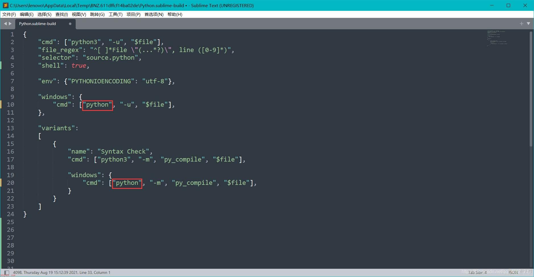Click the word true on line 5
Screen dimensions: 534x277
[x=79, y=66]
